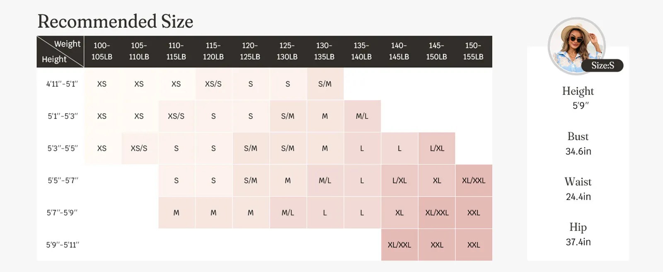This screenshot has height=272, width=663.
Task: Click the Size:S badge
Action: coord(603,66)
